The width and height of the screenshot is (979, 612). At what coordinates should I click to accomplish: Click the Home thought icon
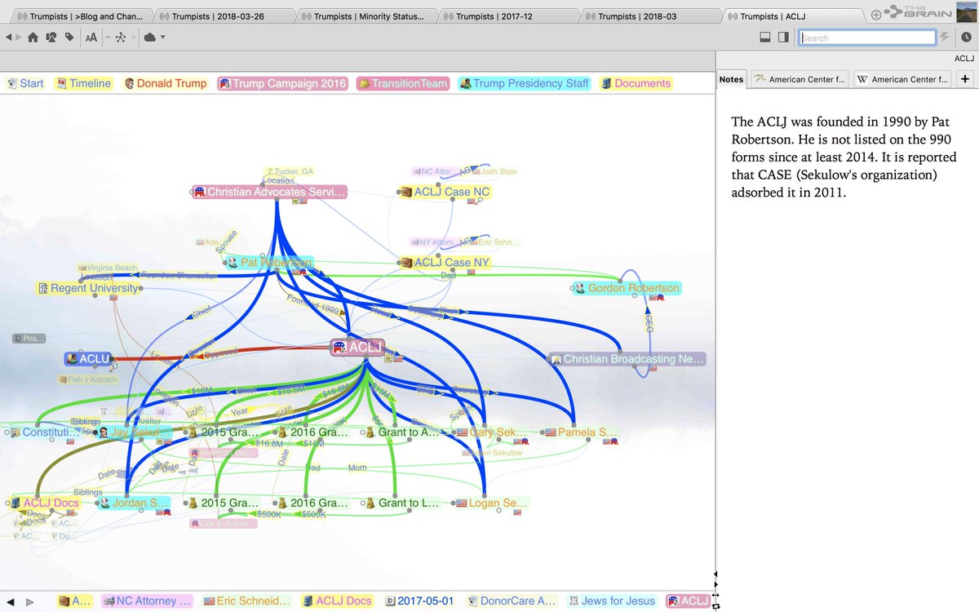pyautogui.click(x=33, y=37)
